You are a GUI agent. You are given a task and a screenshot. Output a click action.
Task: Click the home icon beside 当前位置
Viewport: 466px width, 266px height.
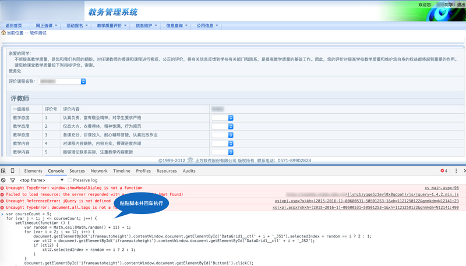[3, 33]
